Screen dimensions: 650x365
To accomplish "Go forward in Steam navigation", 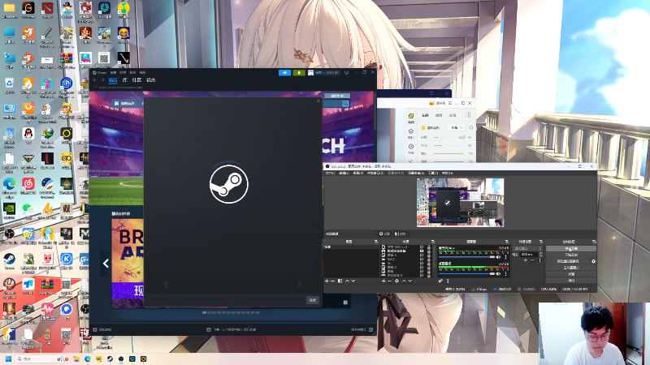I will (102, 79).
